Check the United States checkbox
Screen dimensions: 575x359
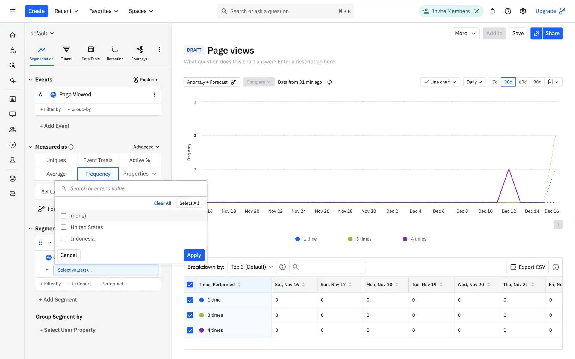pyautogui.click(x=63, y=227)
